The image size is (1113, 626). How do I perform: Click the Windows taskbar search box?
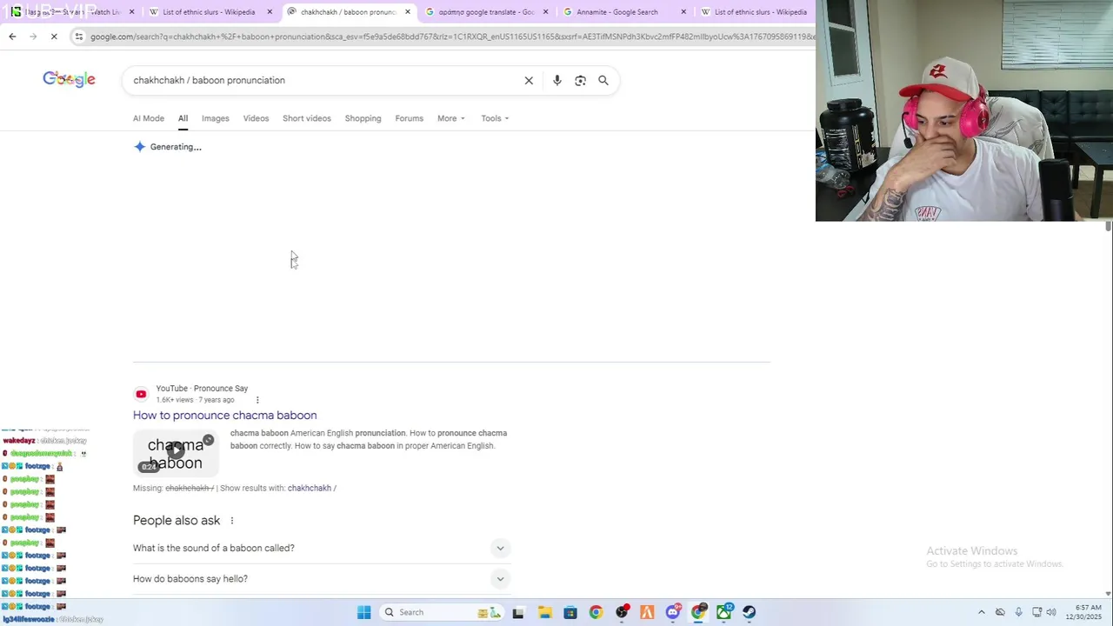tap(443, 612)
